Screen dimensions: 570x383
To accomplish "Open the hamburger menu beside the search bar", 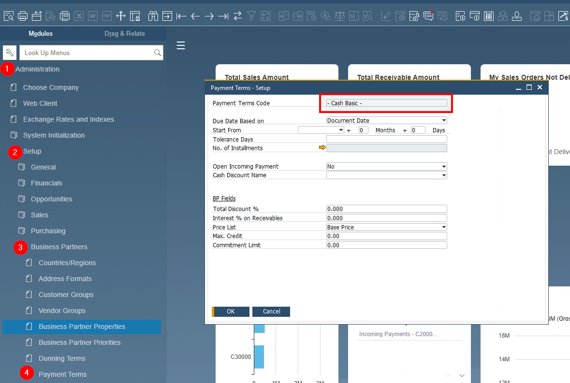I will click(x=181, y=45).
